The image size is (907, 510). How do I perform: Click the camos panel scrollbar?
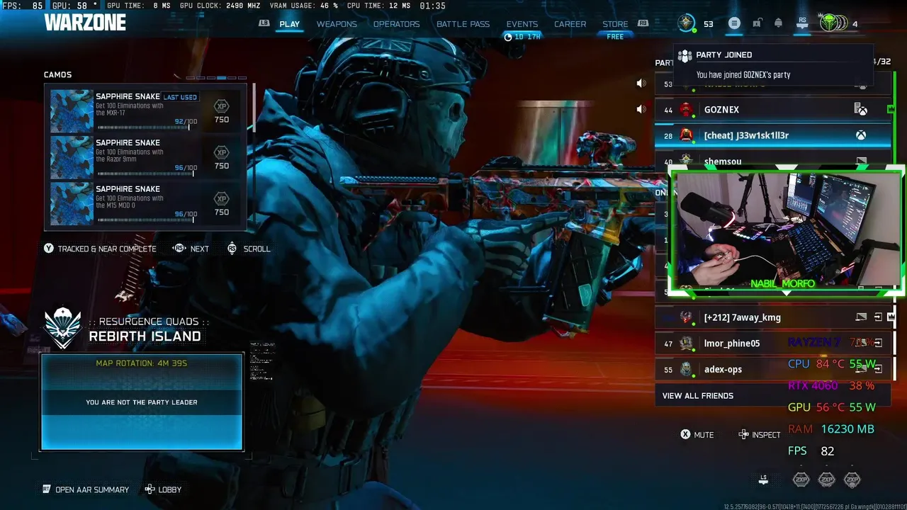(x=254, y=106)
